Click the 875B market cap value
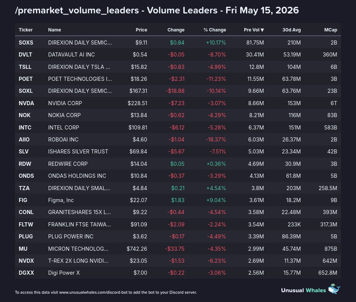 click(331, 249)
